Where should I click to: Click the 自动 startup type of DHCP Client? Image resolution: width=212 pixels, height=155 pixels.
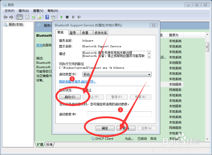click(153, 139)
